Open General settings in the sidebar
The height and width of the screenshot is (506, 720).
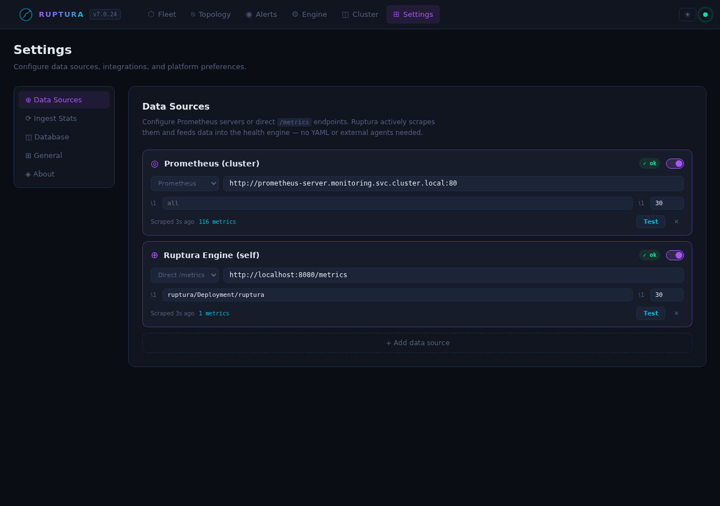(x=64, y=156)
